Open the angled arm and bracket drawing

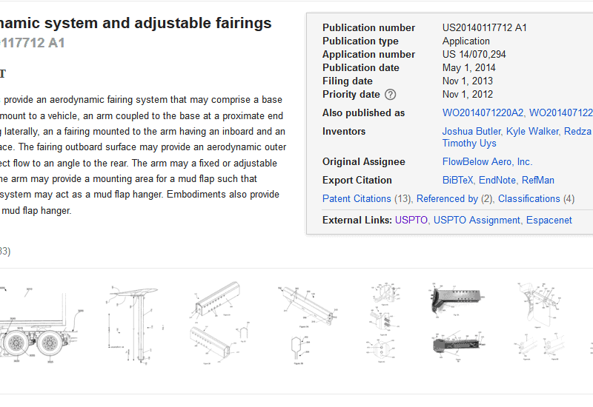(x=307, y=325)
